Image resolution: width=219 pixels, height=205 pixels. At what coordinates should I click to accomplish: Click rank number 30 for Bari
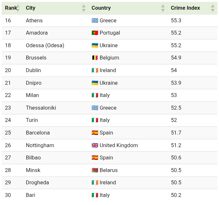pyautogui.click(x=8, y=195)
